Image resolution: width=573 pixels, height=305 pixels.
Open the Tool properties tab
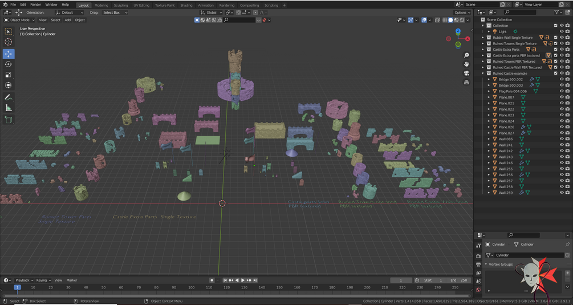click(478, 246)
